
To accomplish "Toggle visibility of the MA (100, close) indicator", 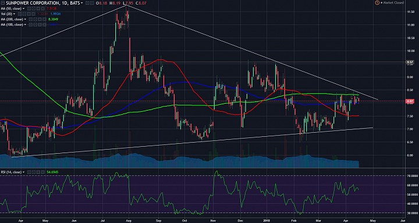I will pyautogui.click(x=30, y=24).
